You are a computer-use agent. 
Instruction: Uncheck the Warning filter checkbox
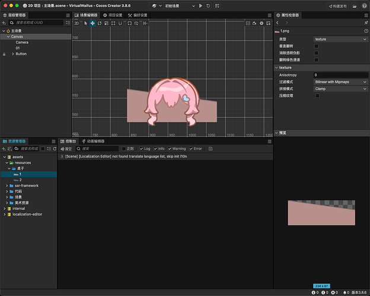(170, 149)
